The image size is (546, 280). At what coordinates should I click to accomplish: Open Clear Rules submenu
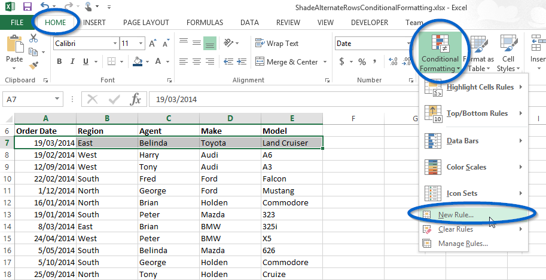[x=474, y=229]
